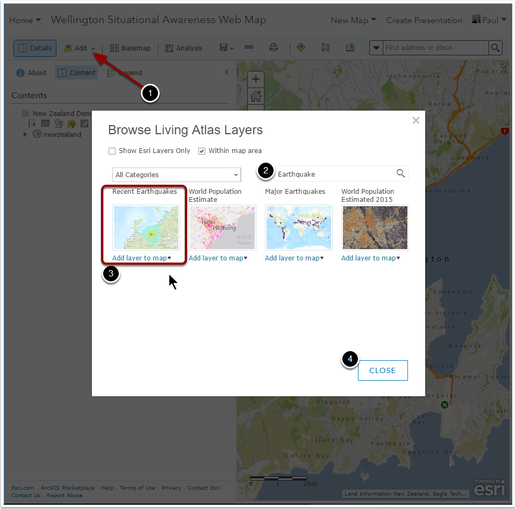Image resolution: width=516 pixels, height=509 pixels.
Task: Click Contact Esri footer link
Action: pos(203,488)
